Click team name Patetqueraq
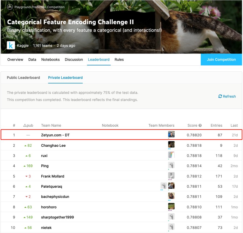The height and width of the screenshot is (233, 243). (x=51, y=187)
